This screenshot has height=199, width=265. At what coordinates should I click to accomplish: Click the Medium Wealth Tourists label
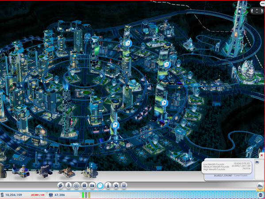coord(216,167)
